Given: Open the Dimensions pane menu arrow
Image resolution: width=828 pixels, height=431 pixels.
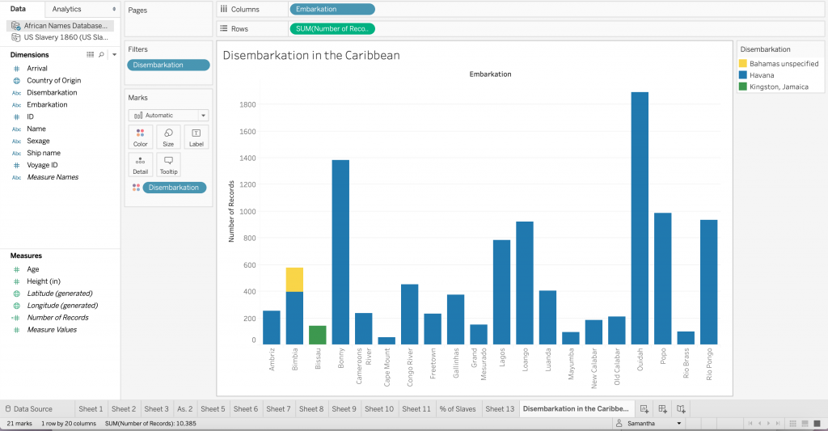Looking at the screenshot, I should pyautogui.click(x=114, y=55).
